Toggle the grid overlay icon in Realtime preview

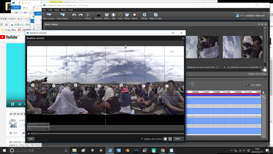click(x=170, y=139)
